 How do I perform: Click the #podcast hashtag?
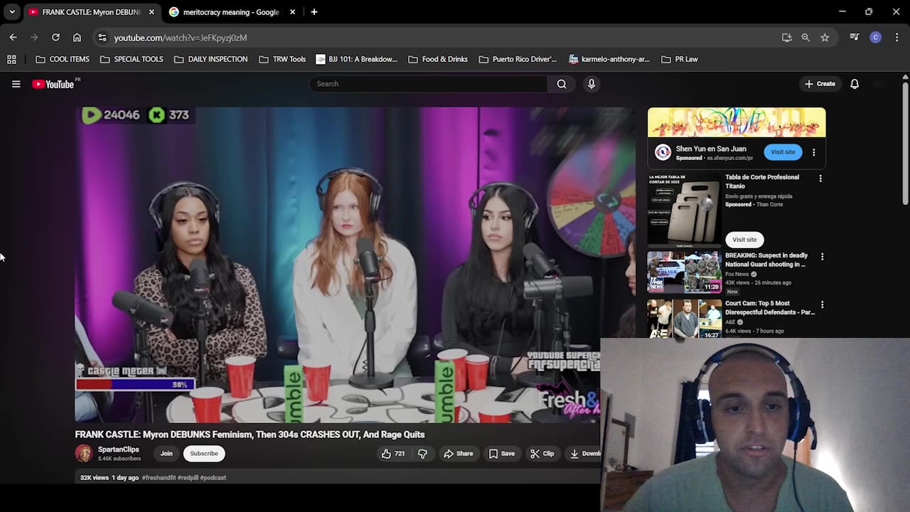[213, 478]
